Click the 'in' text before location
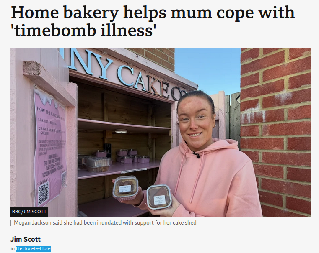Viewport: 319px width, 253px height. pyautogui.click(x=13, y=248)
